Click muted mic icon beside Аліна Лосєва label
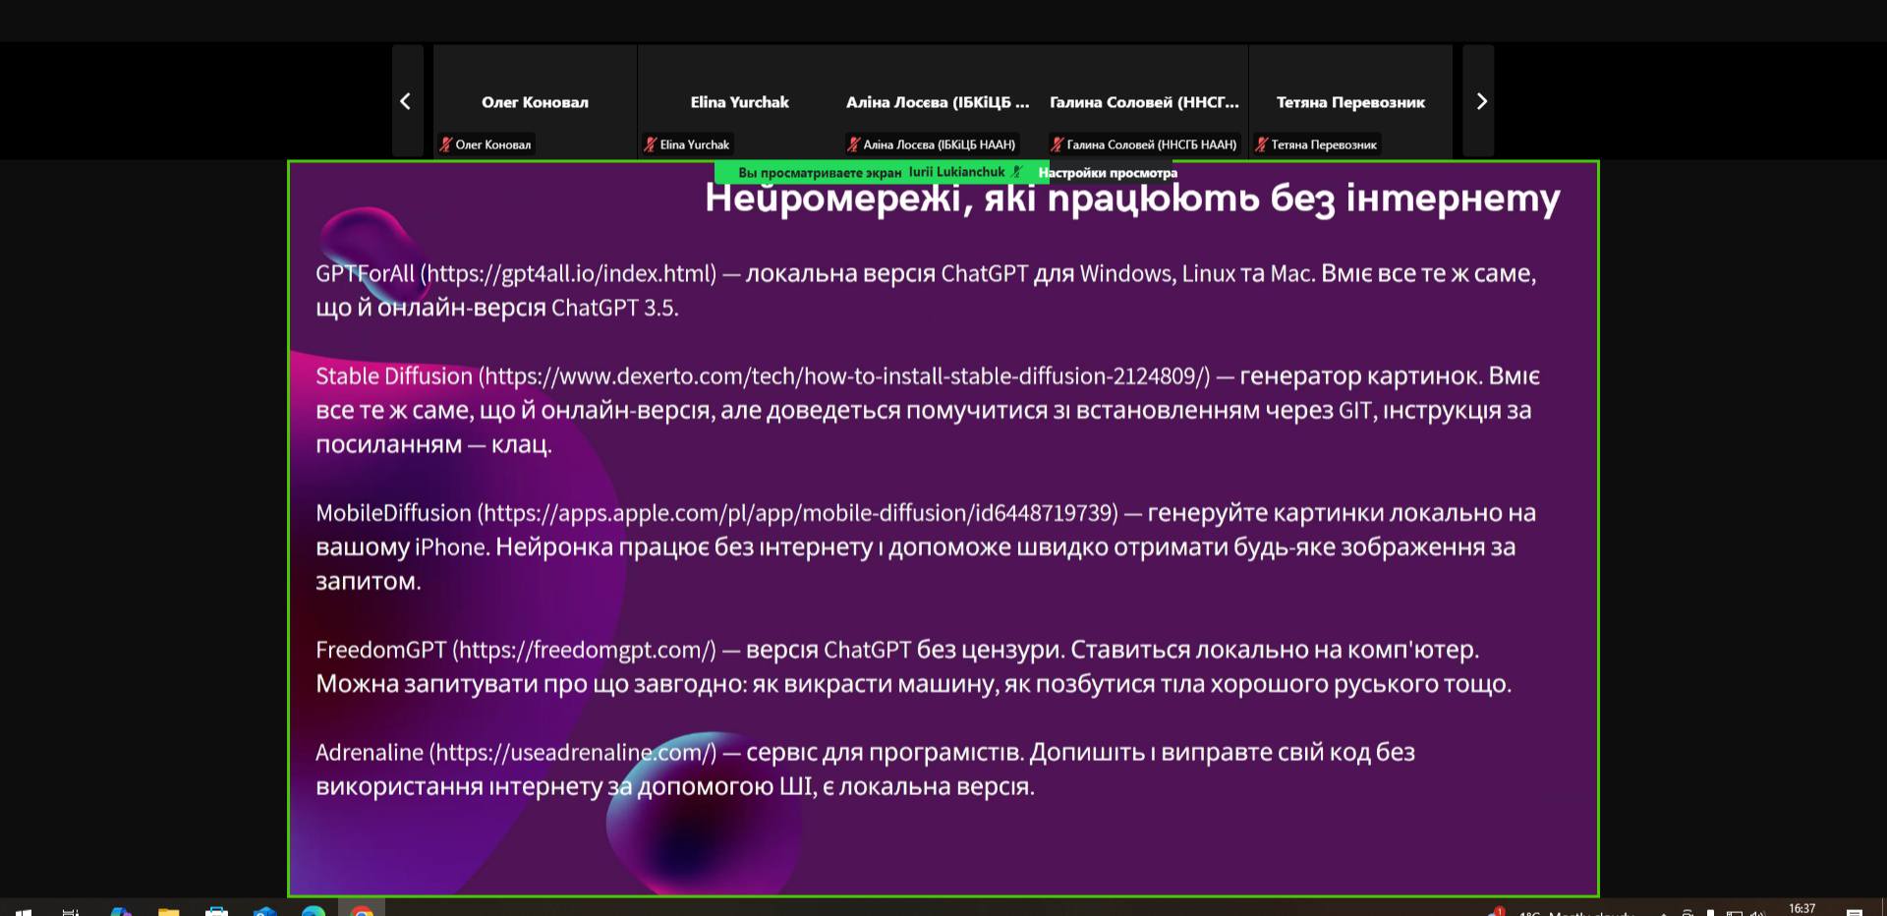The height and width of the screenshot is (916, 1887). (x=853, y=144)
